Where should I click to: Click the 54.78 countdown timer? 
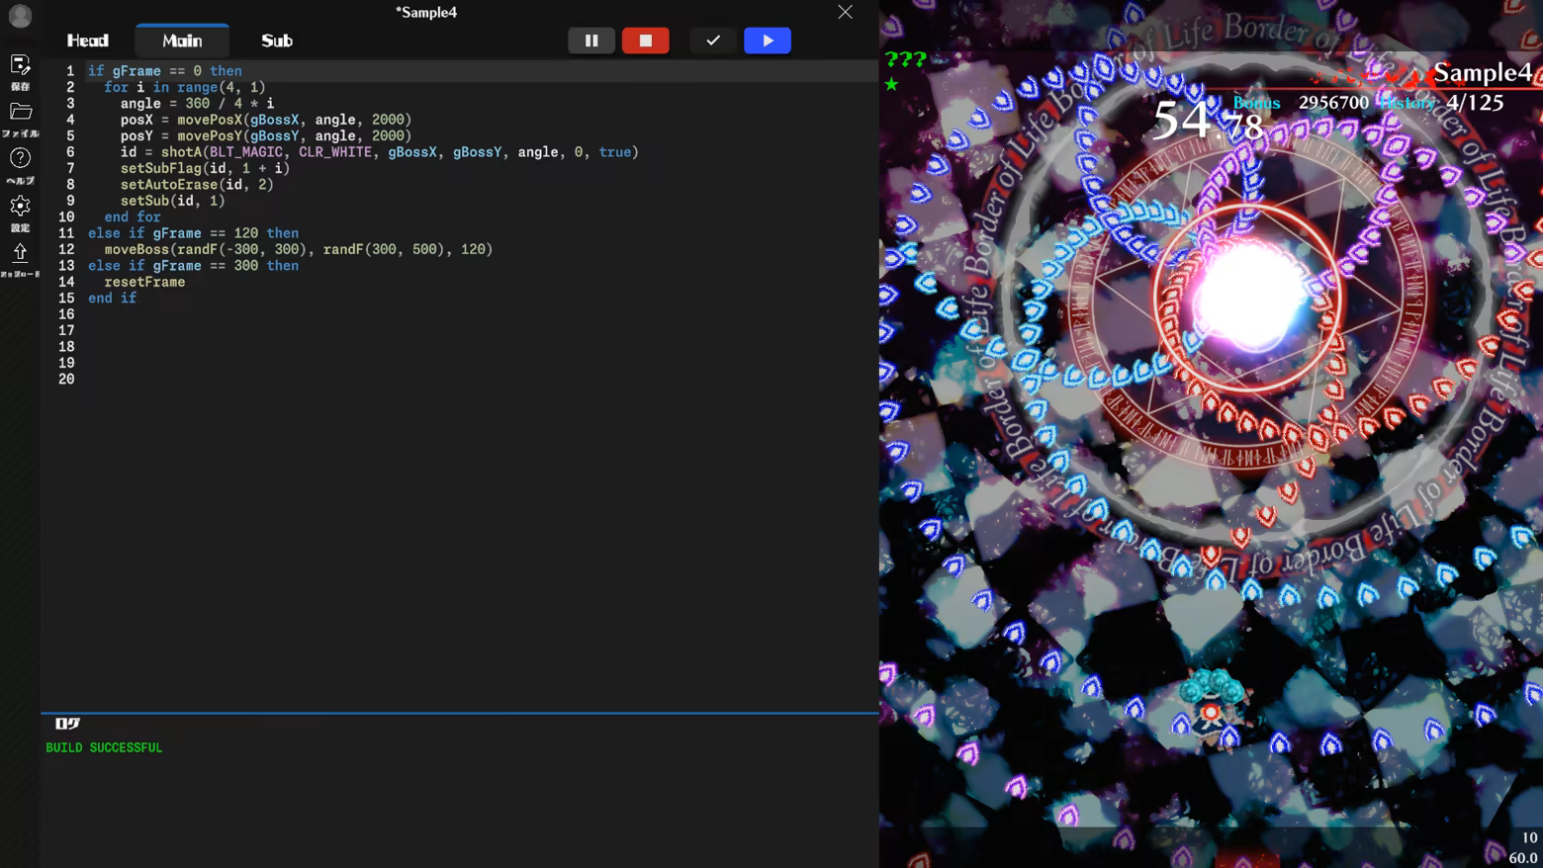[x=1209, y=121]
